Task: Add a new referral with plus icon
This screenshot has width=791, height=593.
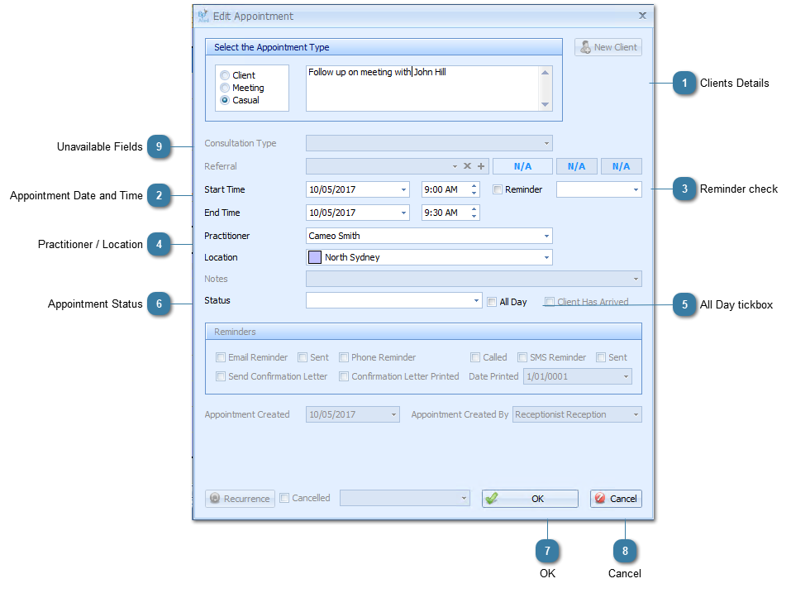Action: 481,166
